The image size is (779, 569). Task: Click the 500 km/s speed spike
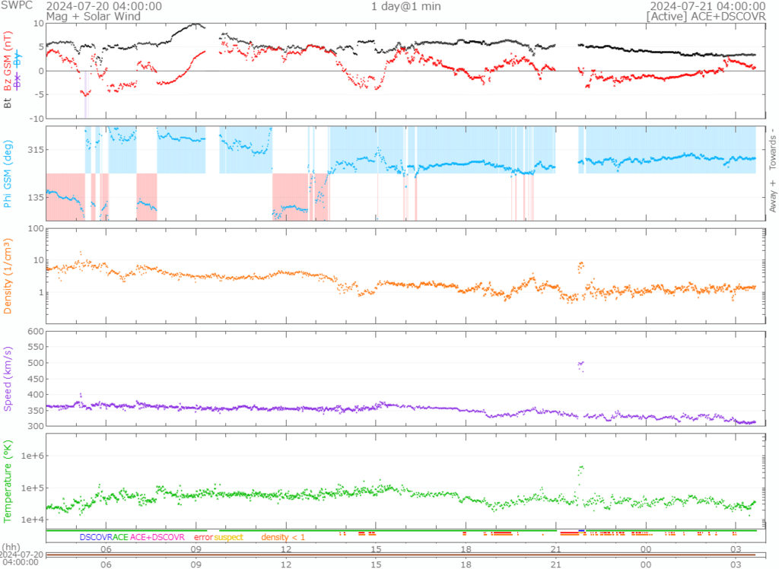click(x=581, y=364)
